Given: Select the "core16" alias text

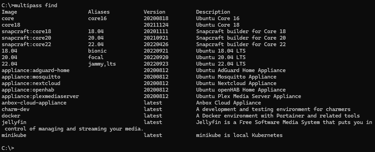Looking at the screenshot, I should (97, 18).
